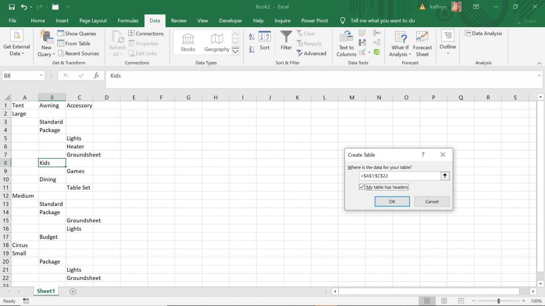Click the Save icon in the title bar
The height and width of the screenshot is (306, 545).
[x=12, y=7]
